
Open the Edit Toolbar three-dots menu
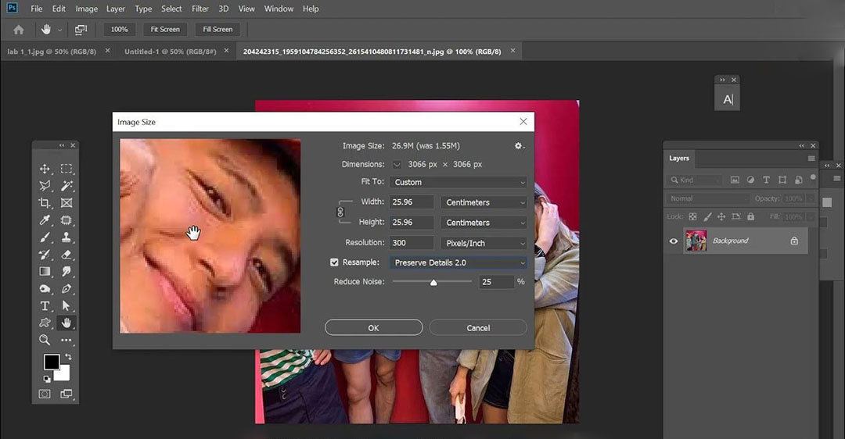pyautogui.click(x=67, y=340)
